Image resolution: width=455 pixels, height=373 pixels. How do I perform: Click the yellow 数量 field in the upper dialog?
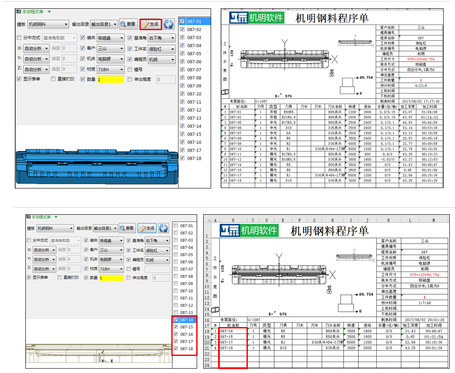[x=111, y=80]
